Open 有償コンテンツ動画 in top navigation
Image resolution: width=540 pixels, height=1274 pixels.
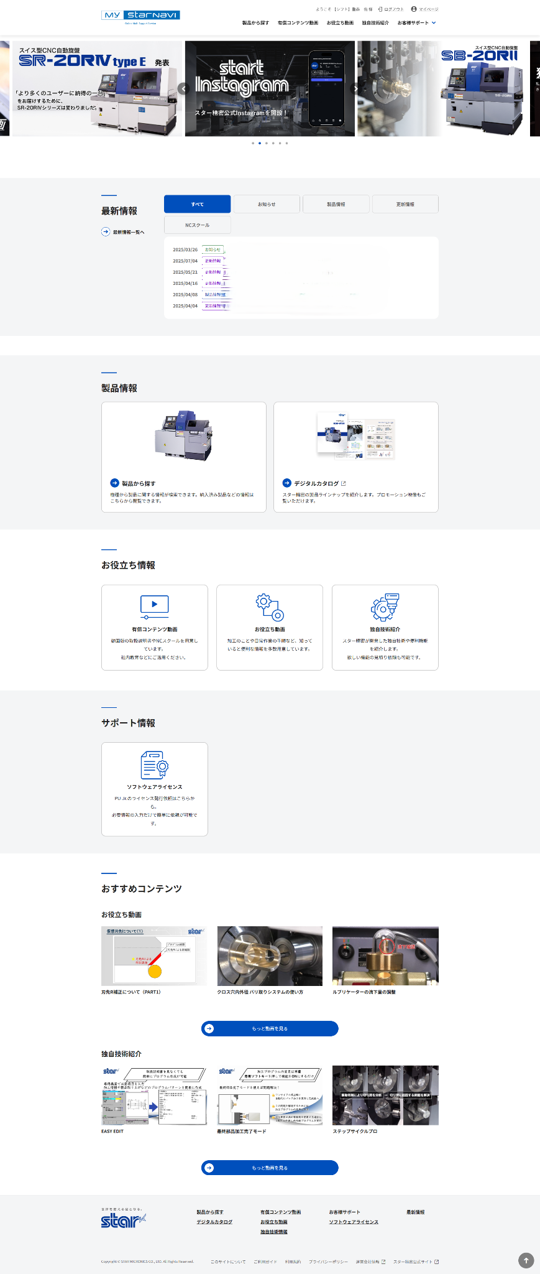(x=298, y=23)
